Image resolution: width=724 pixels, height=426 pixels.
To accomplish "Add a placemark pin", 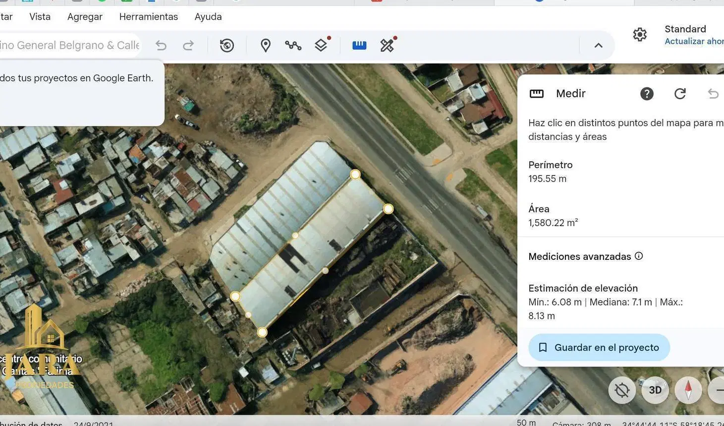I will point(266,46).
